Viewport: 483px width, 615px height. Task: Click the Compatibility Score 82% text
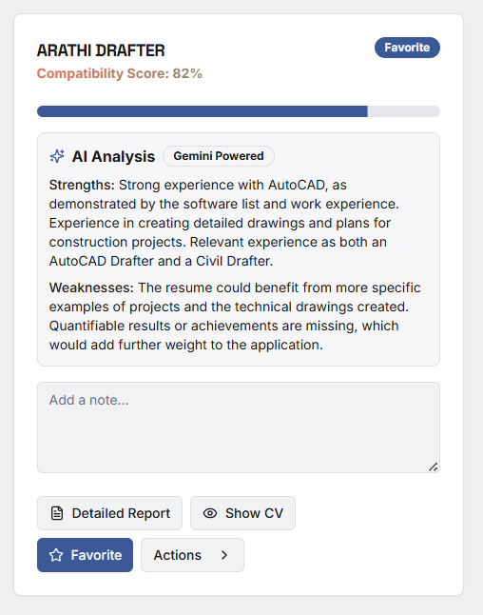pos(120,73)
